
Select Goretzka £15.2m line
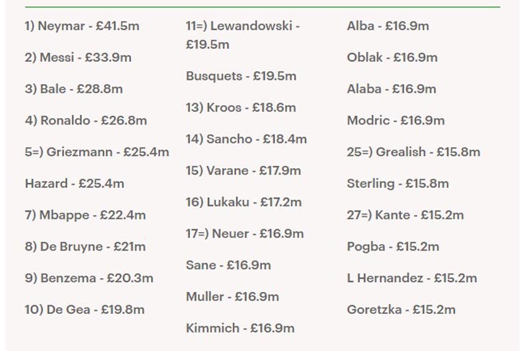(x=401, y=309)
